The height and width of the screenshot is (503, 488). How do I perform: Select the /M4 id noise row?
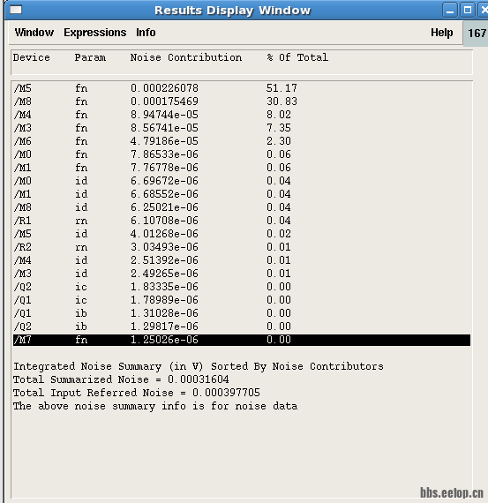tap(242, 260)
